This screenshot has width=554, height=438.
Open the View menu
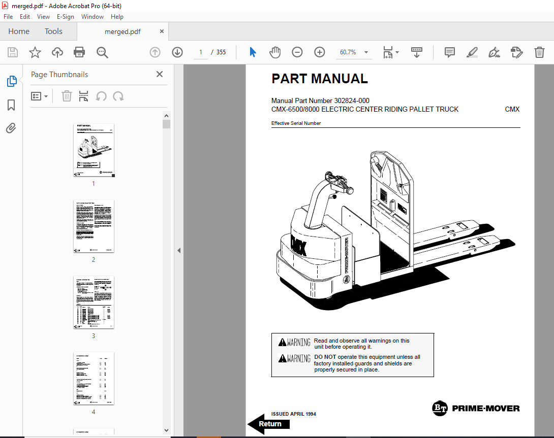tap(44, 17)
